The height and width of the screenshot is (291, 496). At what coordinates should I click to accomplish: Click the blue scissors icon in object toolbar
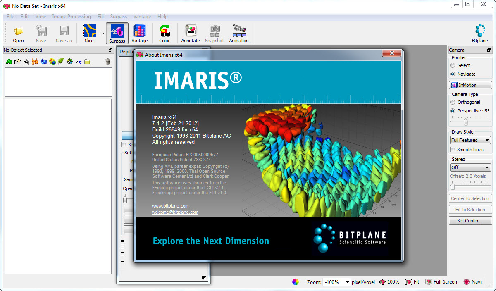tap(78, 62)
